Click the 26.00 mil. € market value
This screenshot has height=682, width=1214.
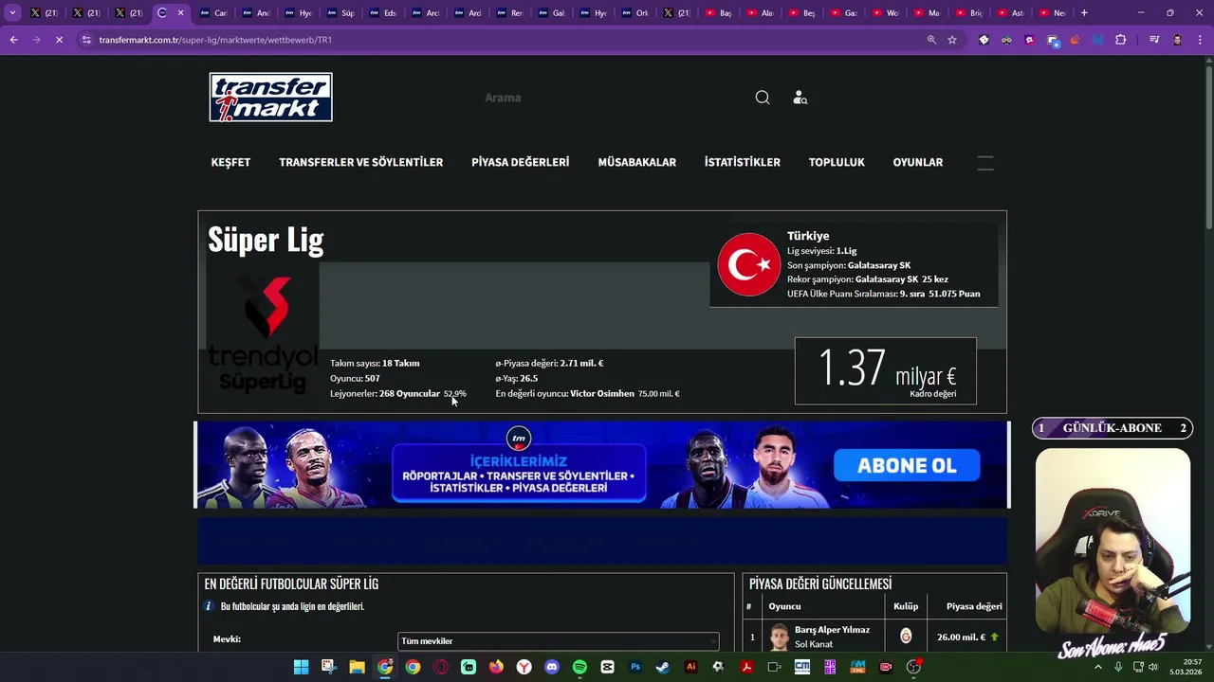click(x=961, y=637)
